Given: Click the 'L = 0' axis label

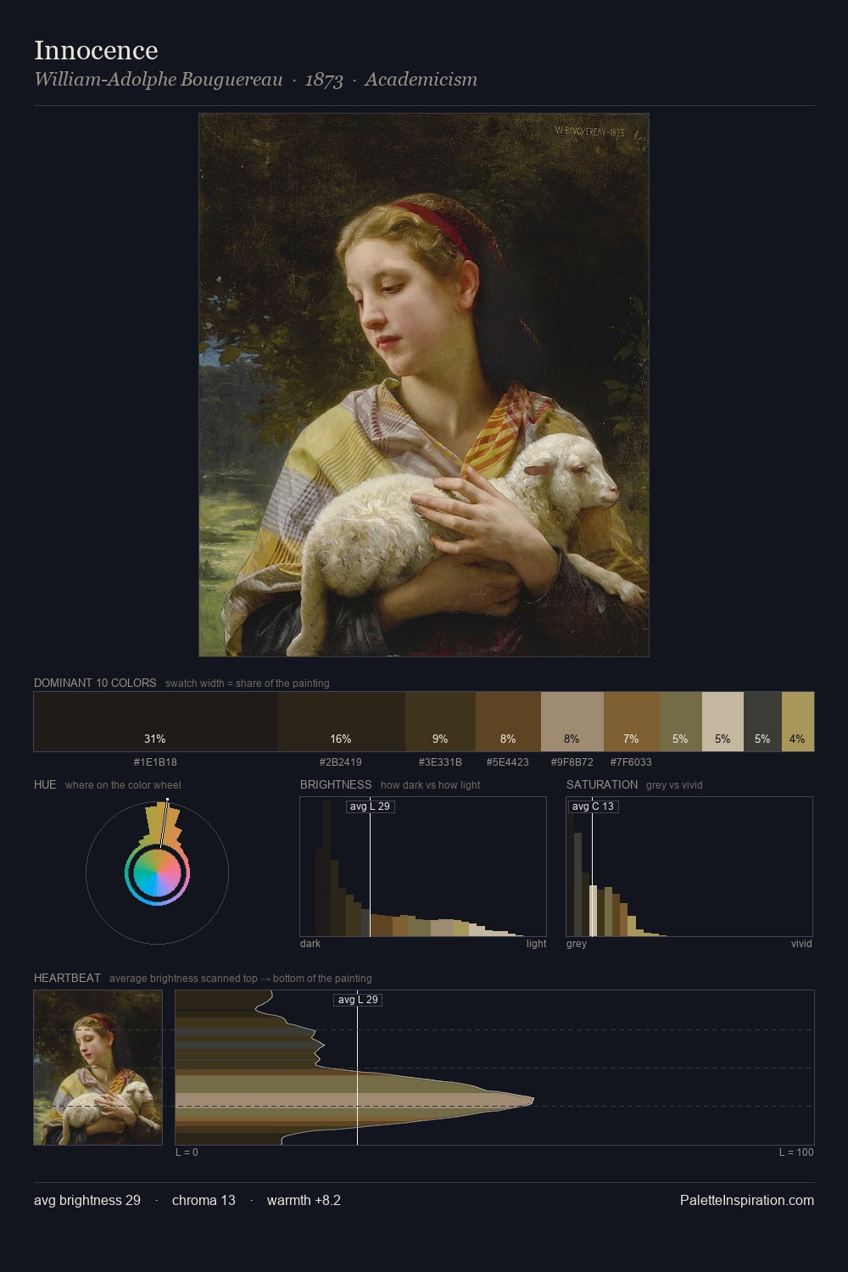Looking at the screenshot, I should pos(187,1152).
